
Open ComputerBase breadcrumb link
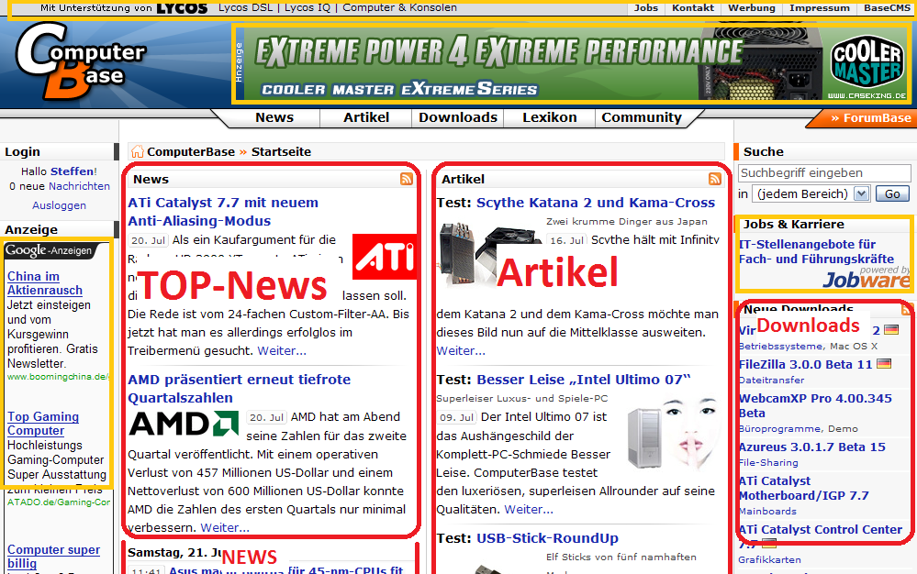[x=191, y=152]
